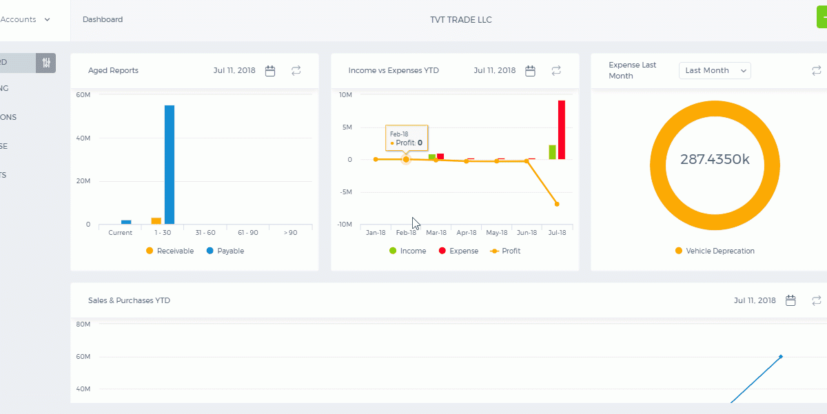The width and height of the screenshot is (827, 414).
Task: Open the Last Month period dropdown
Action: point(715,70)
